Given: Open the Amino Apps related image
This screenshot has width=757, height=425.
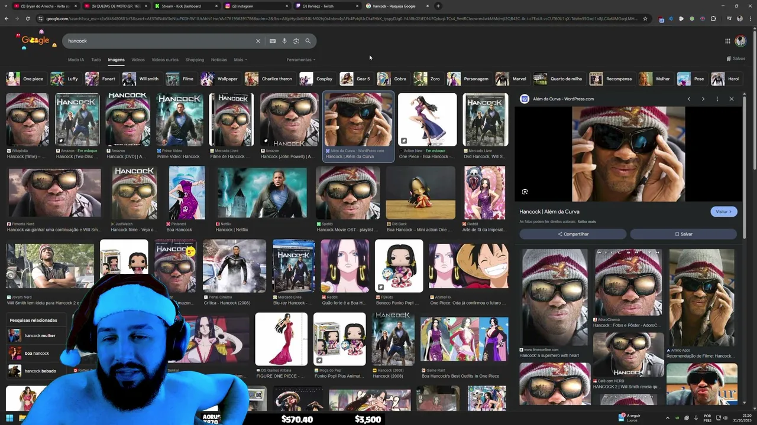Looking at the screenshot, I should click(x=701, y=298).
